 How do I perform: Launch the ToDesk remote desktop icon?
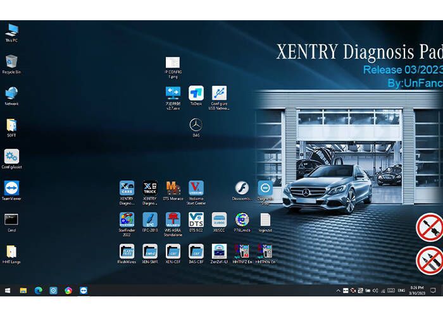pyautogui.click(x=196, y=93)
